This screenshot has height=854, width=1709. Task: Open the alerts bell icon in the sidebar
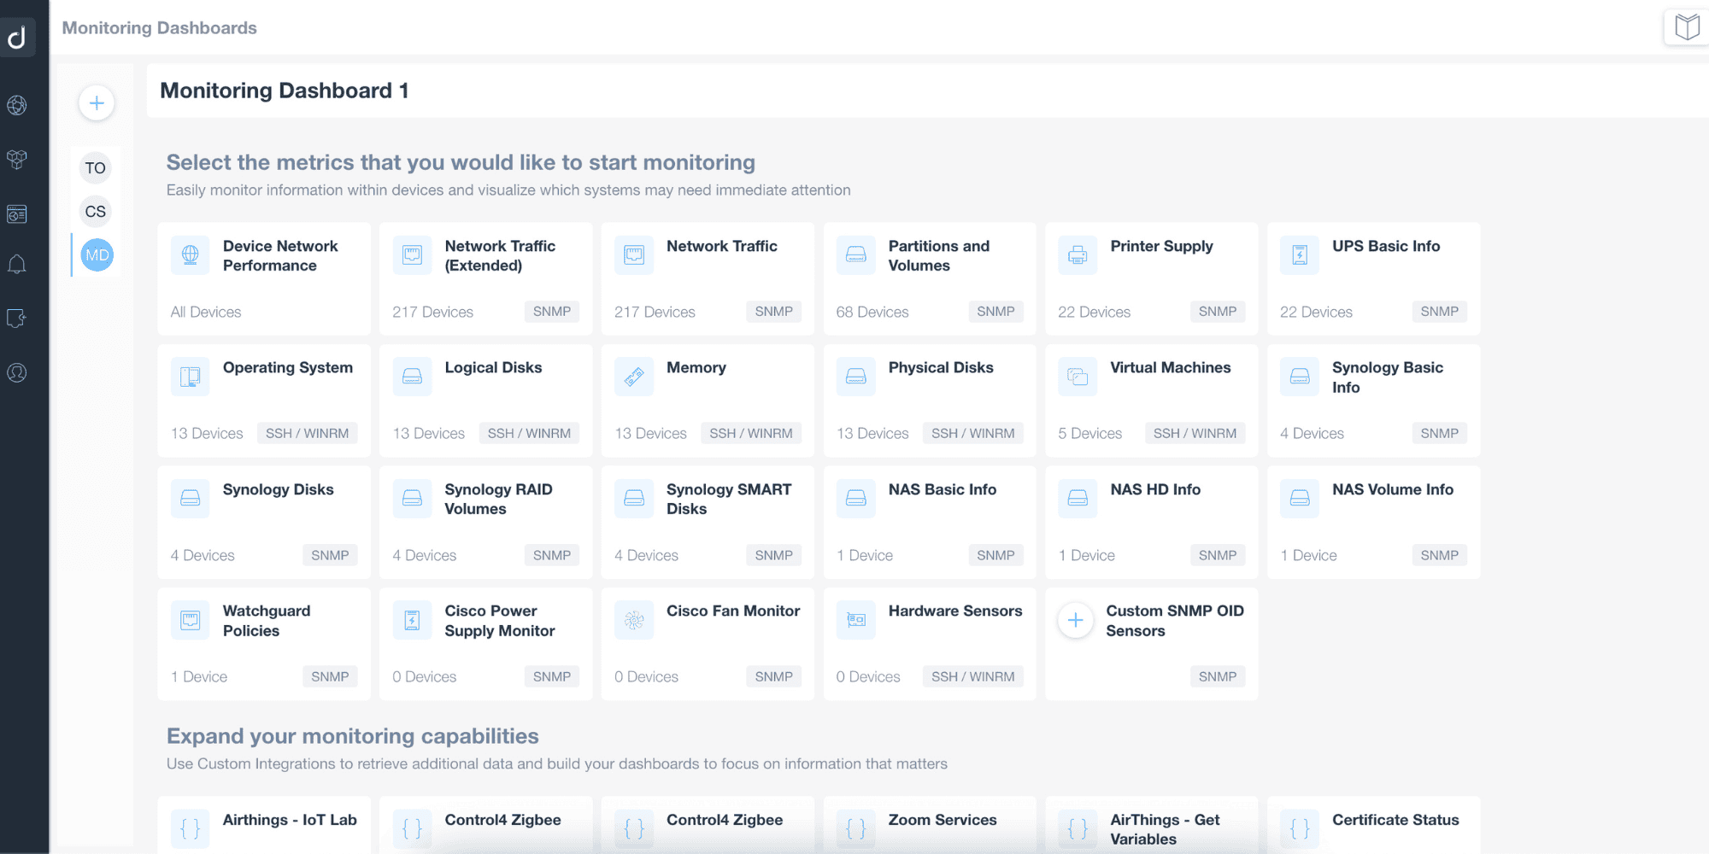(x=17, y=265)
